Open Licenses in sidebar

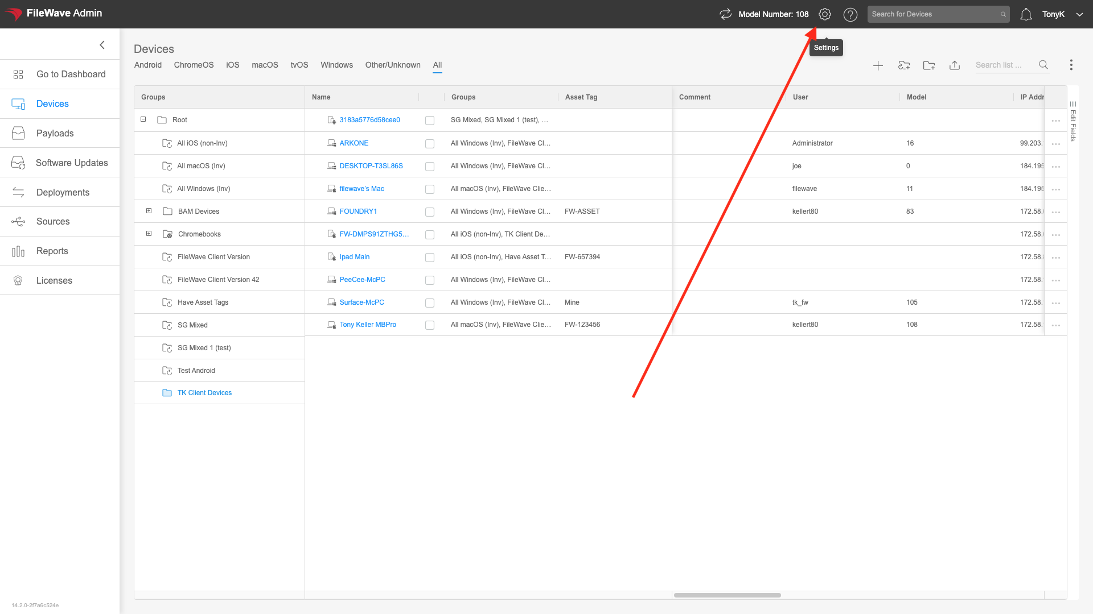click(60, 280)
